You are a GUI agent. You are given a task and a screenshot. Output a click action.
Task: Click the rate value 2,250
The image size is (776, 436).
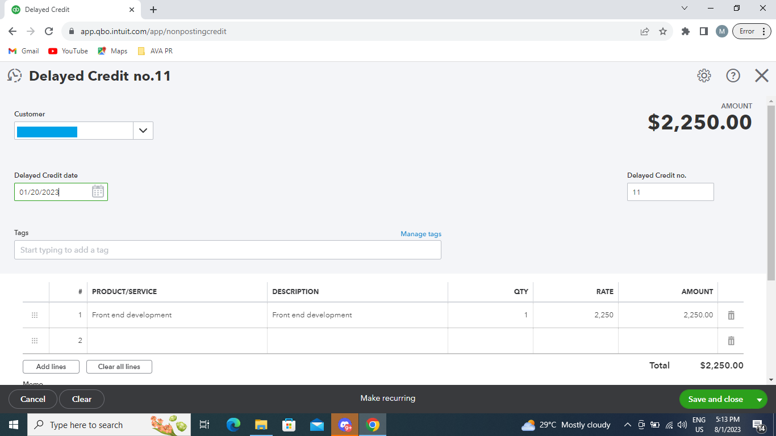pyautogui.click(x=604, y=315)
